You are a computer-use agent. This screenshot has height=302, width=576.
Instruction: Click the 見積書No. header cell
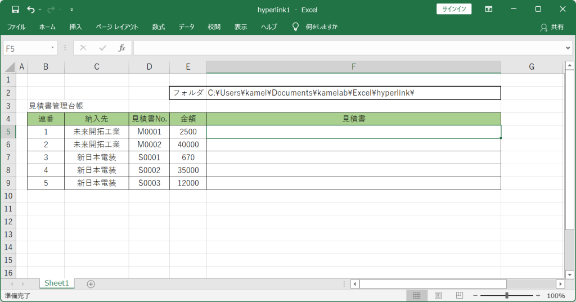[149, 119]
